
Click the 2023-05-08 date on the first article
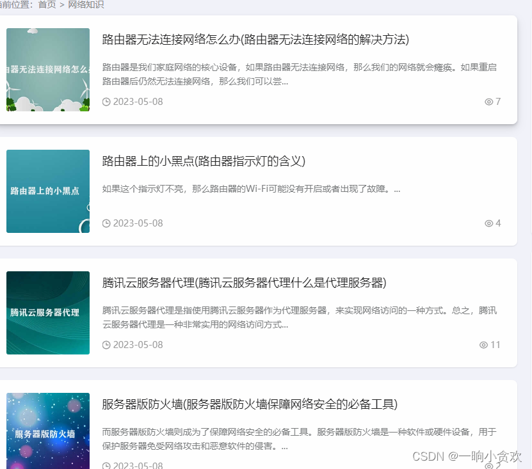coord(137,101)
